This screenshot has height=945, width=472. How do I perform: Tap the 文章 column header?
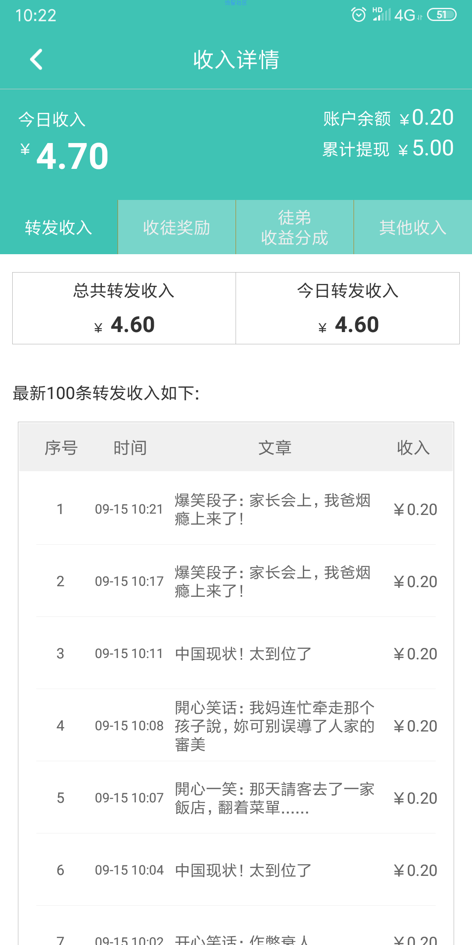pos(275,448)
